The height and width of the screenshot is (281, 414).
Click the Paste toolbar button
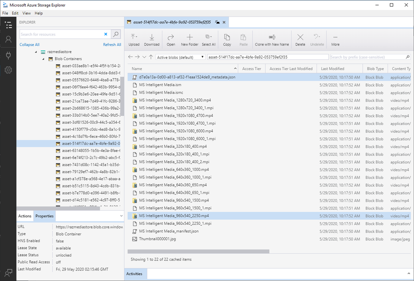tap(243, 40)
